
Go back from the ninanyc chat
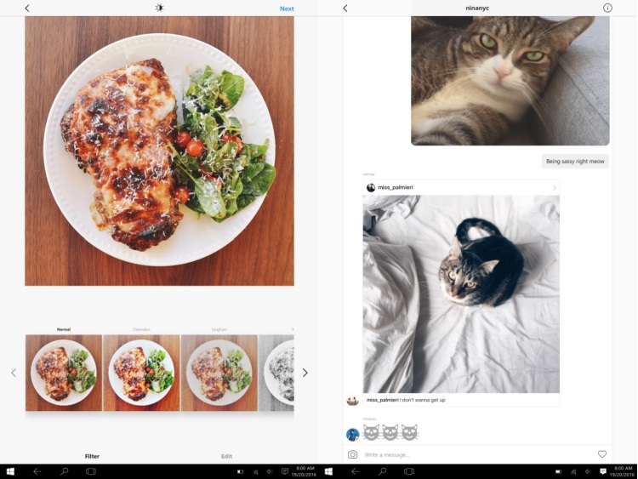point(345,9)
